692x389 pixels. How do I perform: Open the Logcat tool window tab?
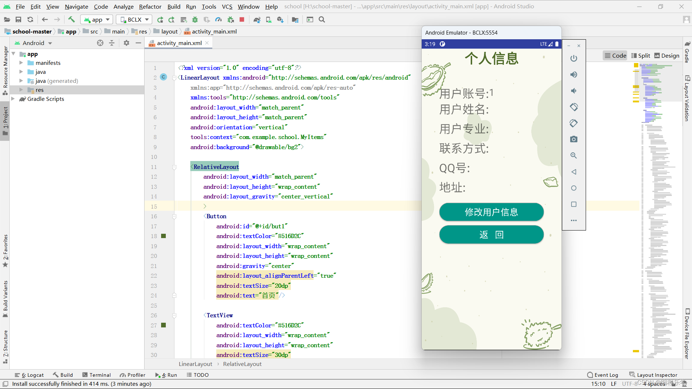tap(30, 375)
